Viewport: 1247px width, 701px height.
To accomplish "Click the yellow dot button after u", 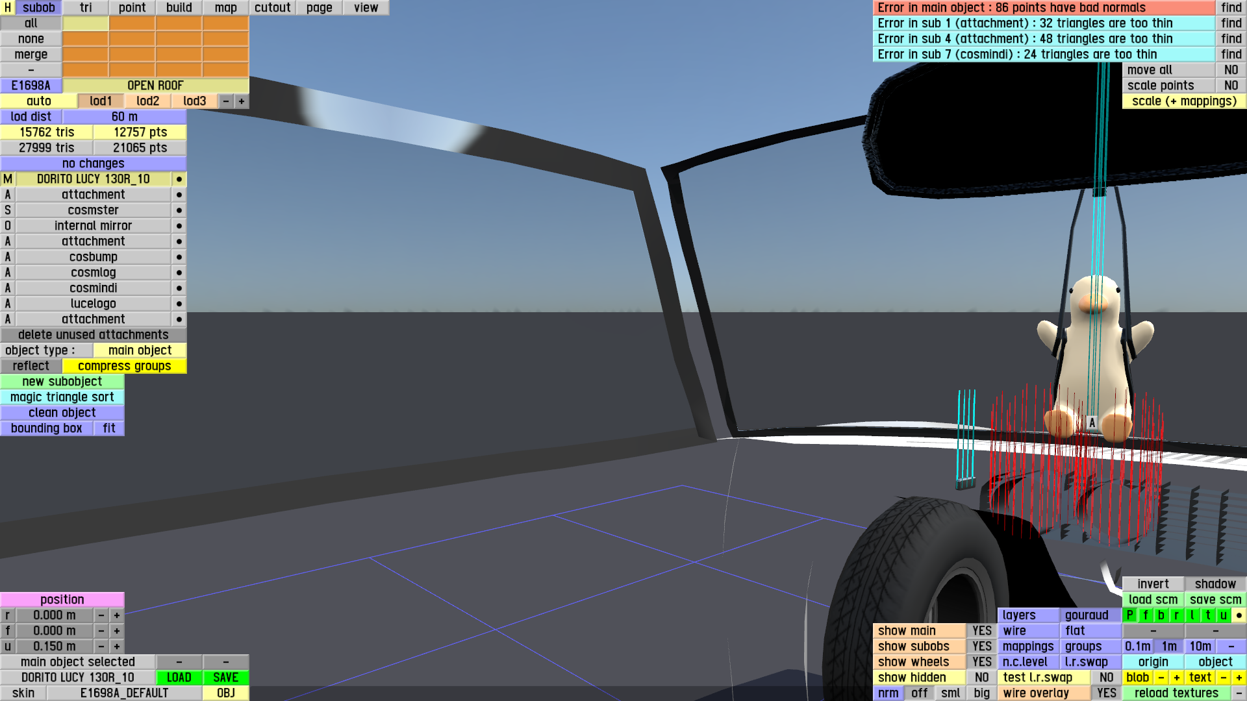I will point(1239,615).
